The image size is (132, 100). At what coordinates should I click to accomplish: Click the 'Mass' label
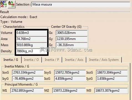(5, 45)
